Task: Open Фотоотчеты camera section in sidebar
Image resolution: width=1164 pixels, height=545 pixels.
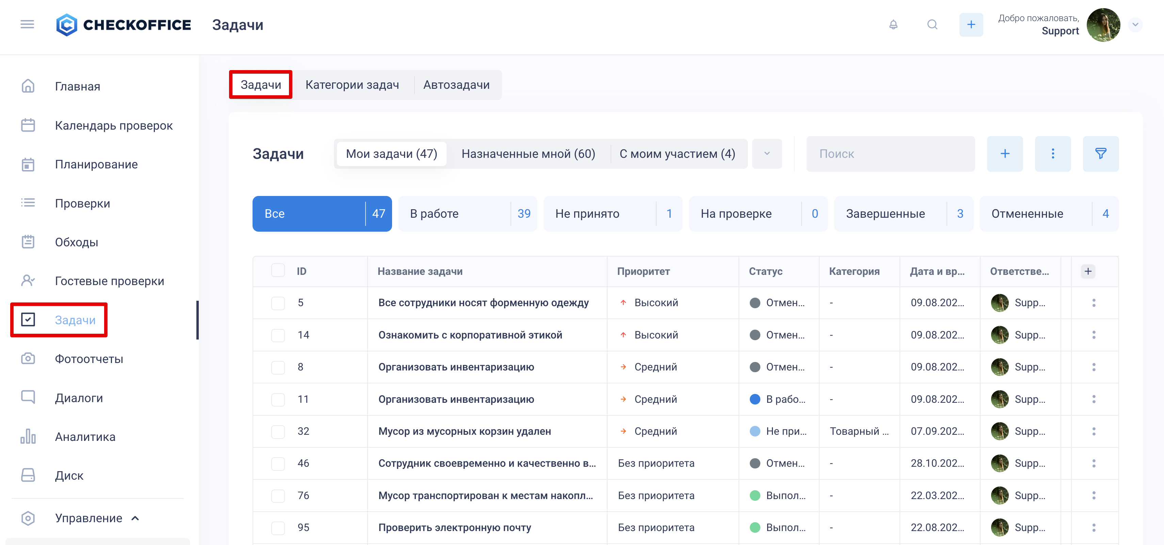Action: 88,359
